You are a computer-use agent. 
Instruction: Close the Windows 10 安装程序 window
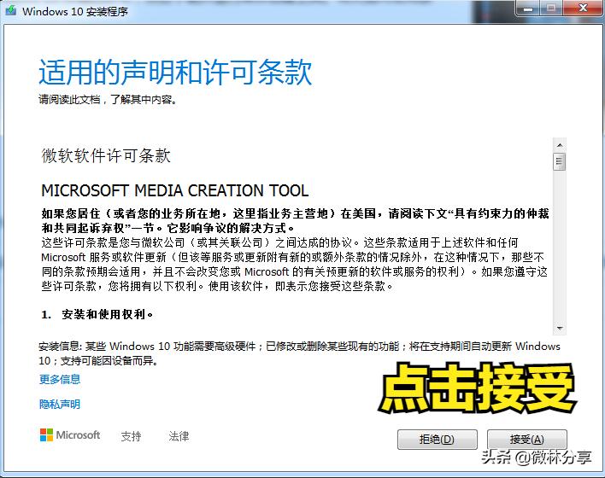[583, 8]
